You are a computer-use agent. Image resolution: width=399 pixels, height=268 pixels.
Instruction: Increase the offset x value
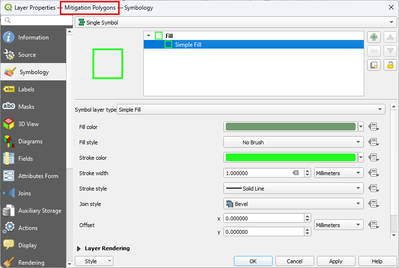click(308, 216)
